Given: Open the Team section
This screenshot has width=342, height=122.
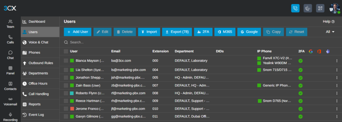Looking at the screenshot, I should pyautogui.click(x=10, y=24).
